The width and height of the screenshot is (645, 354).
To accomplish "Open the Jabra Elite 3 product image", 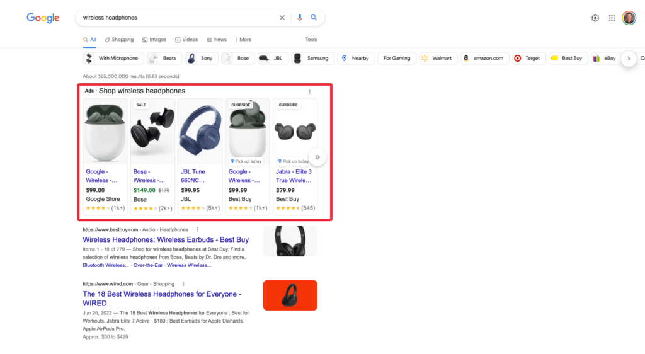I will 295,132.
